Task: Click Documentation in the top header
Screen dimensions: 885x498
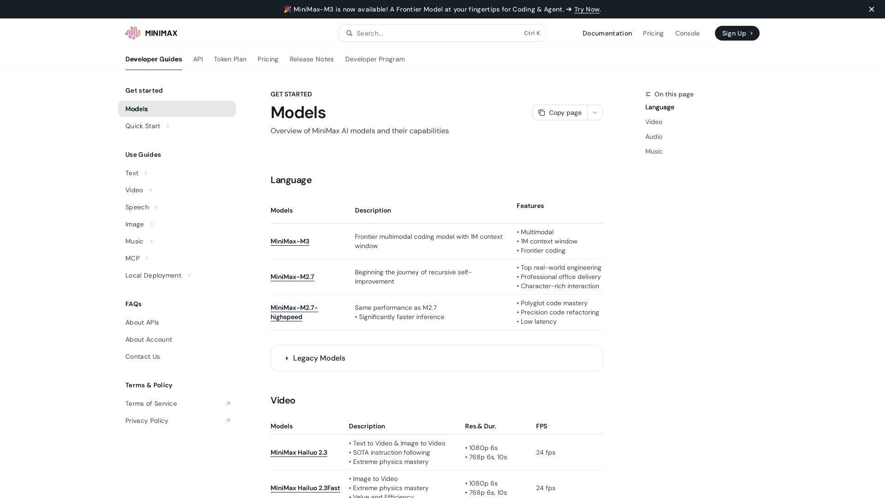Action: [607, 33]
